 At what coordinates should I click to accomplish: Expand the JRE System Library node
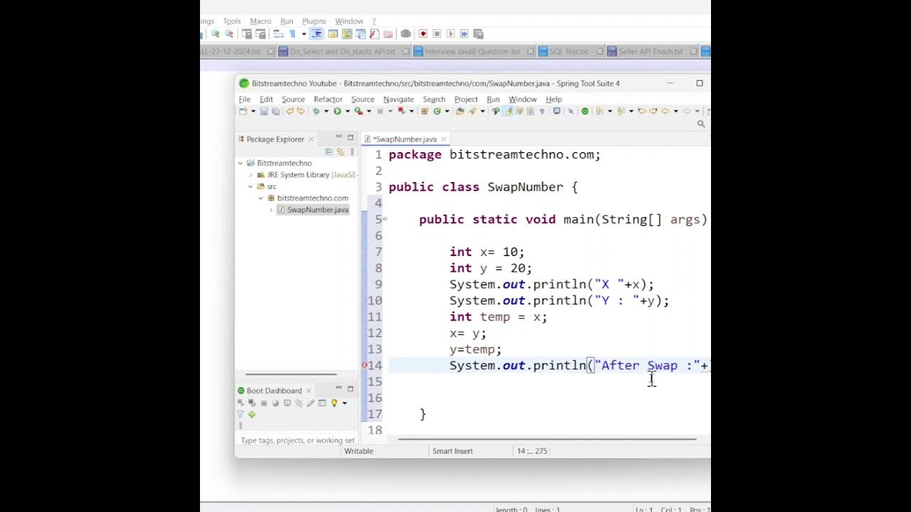(251, 175)
